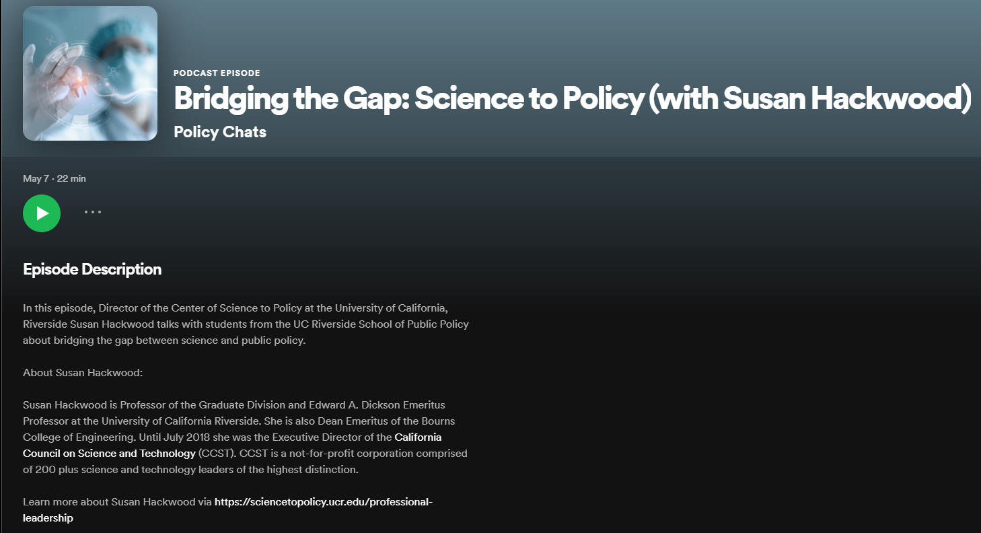Open the sciencetopolicy.ucr.edu professional-leadership link

click(x=323, y=502)
